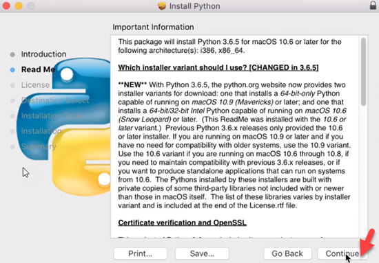The width and height of the screenshot is (379, 263).
Task: Click the gray bullet beside Introduction
Action: tap(12, 54)
